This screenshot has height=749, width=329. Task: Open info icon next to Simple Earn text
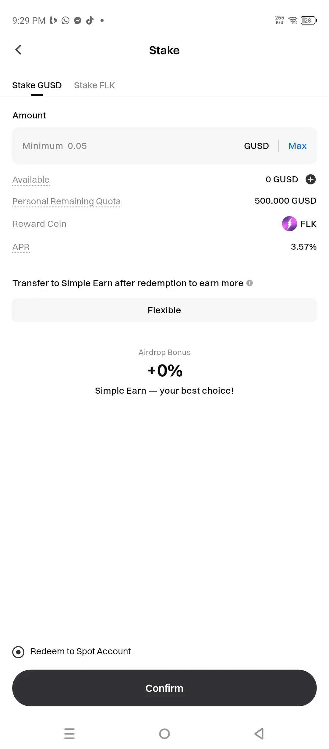click(249, 283)
